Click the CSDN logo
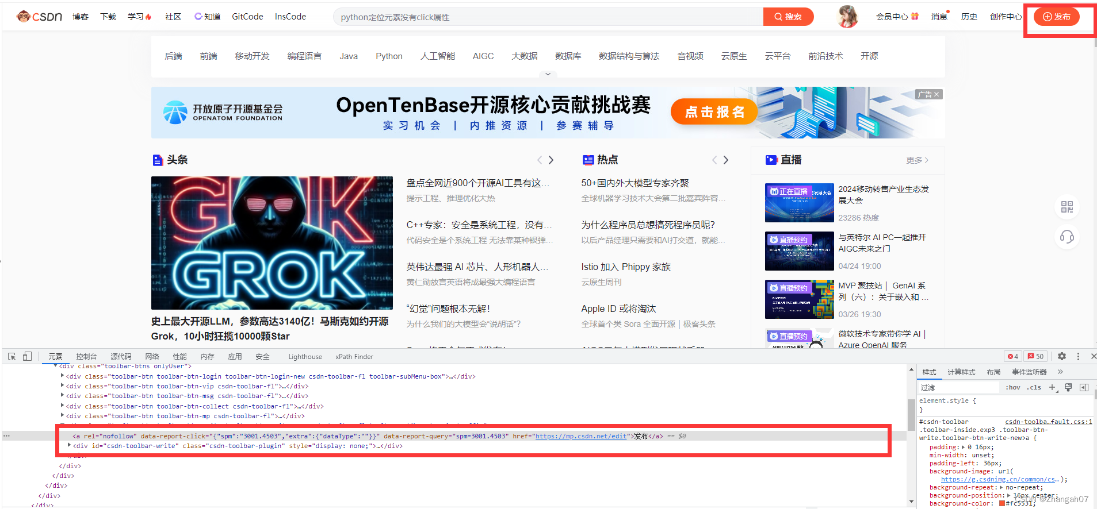This screenshot has height=509, width=1097. pyautogui.click(x=39, y=17)
